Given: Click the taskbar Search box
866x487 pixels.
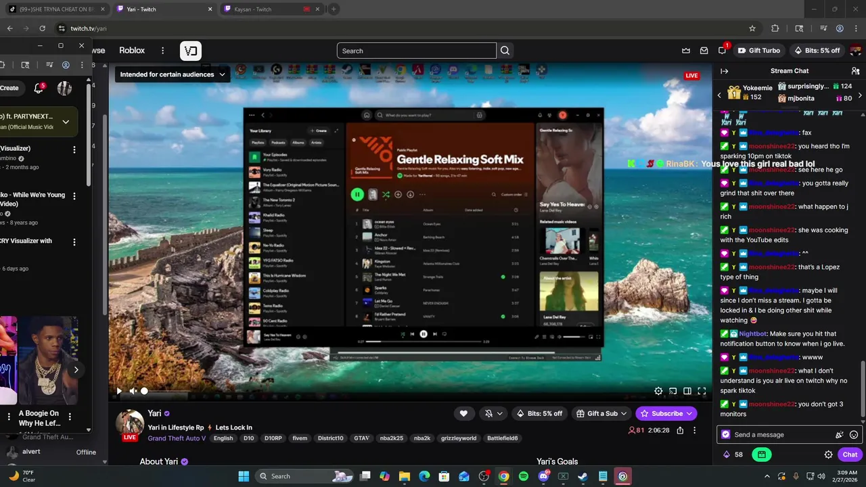Looking at the screenshot, I should (x=304, y=476).
